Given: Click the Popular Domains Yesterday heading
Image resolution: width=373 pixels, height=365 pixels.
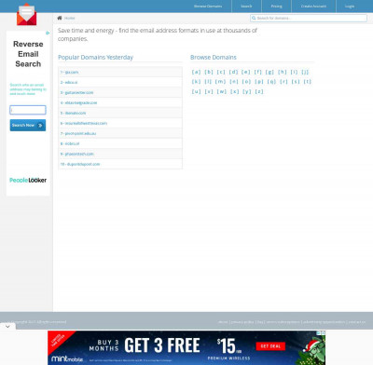Looking at the screenshot, I should (95, 58).
